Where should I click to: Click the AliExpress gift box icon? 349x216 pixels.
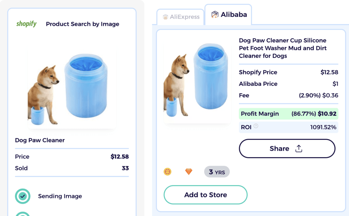click(166, 17)
